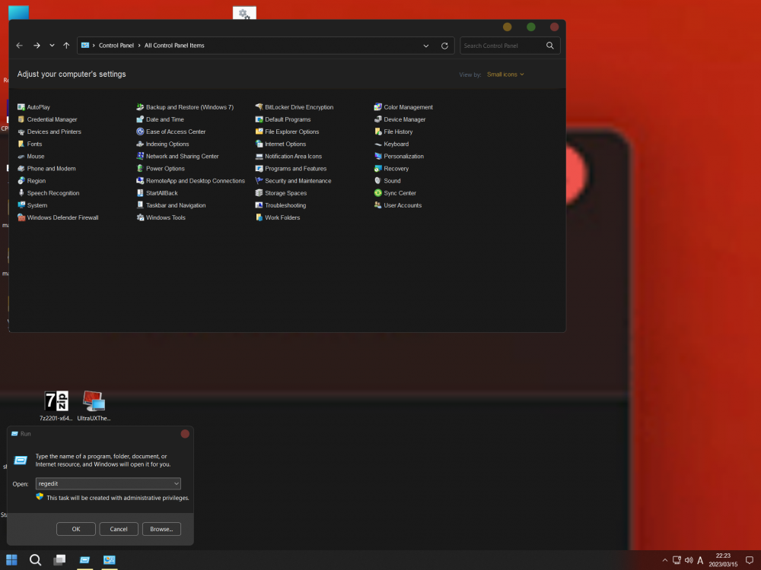This screenshot has height=570, width=761.
Task: Open the Recovery link
Action: point(396,169)
